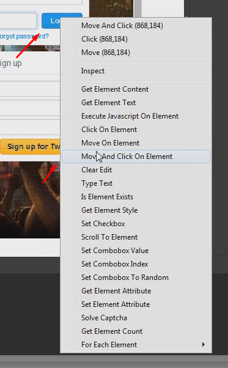Select Get Element Content

click(x=136, y=89)
